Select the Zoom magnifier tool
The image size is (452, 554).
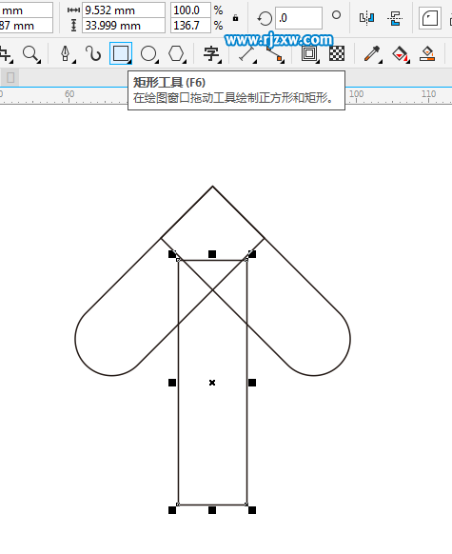tap(30, 54)
